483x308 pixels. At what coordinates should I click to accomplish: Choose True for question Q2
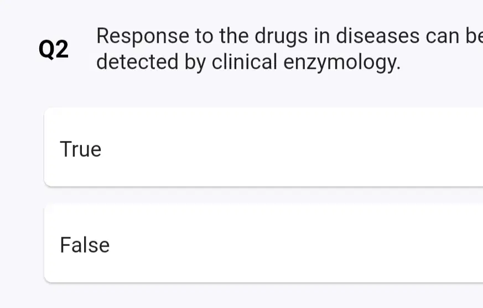point(263,147)
